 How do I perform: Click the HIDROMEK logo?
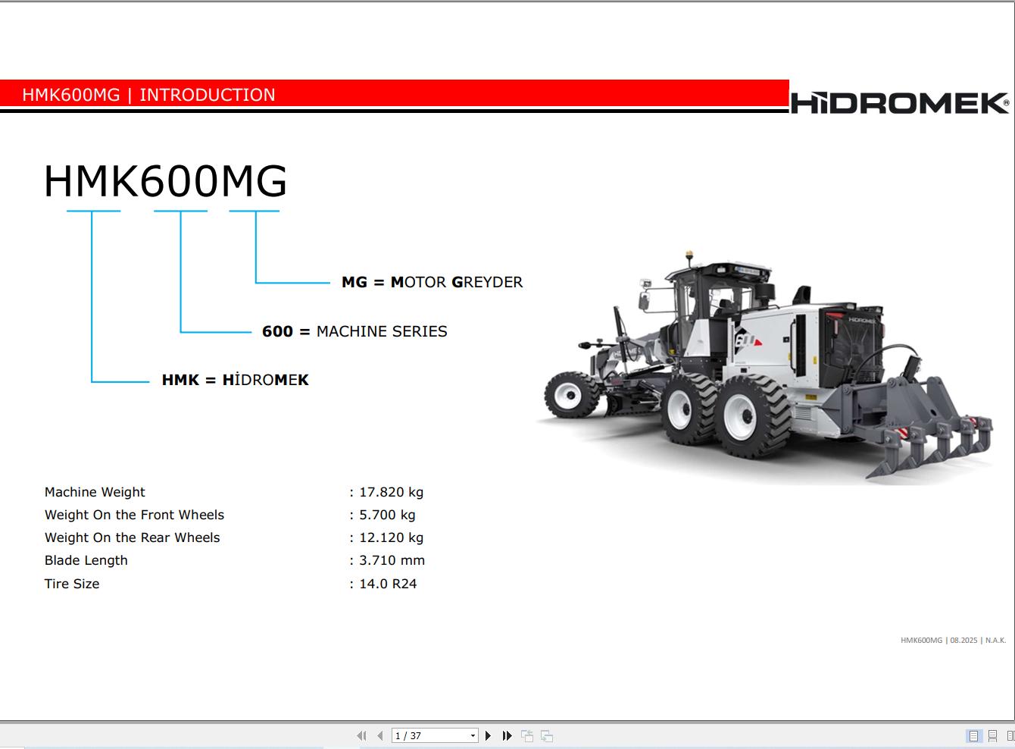900,103
